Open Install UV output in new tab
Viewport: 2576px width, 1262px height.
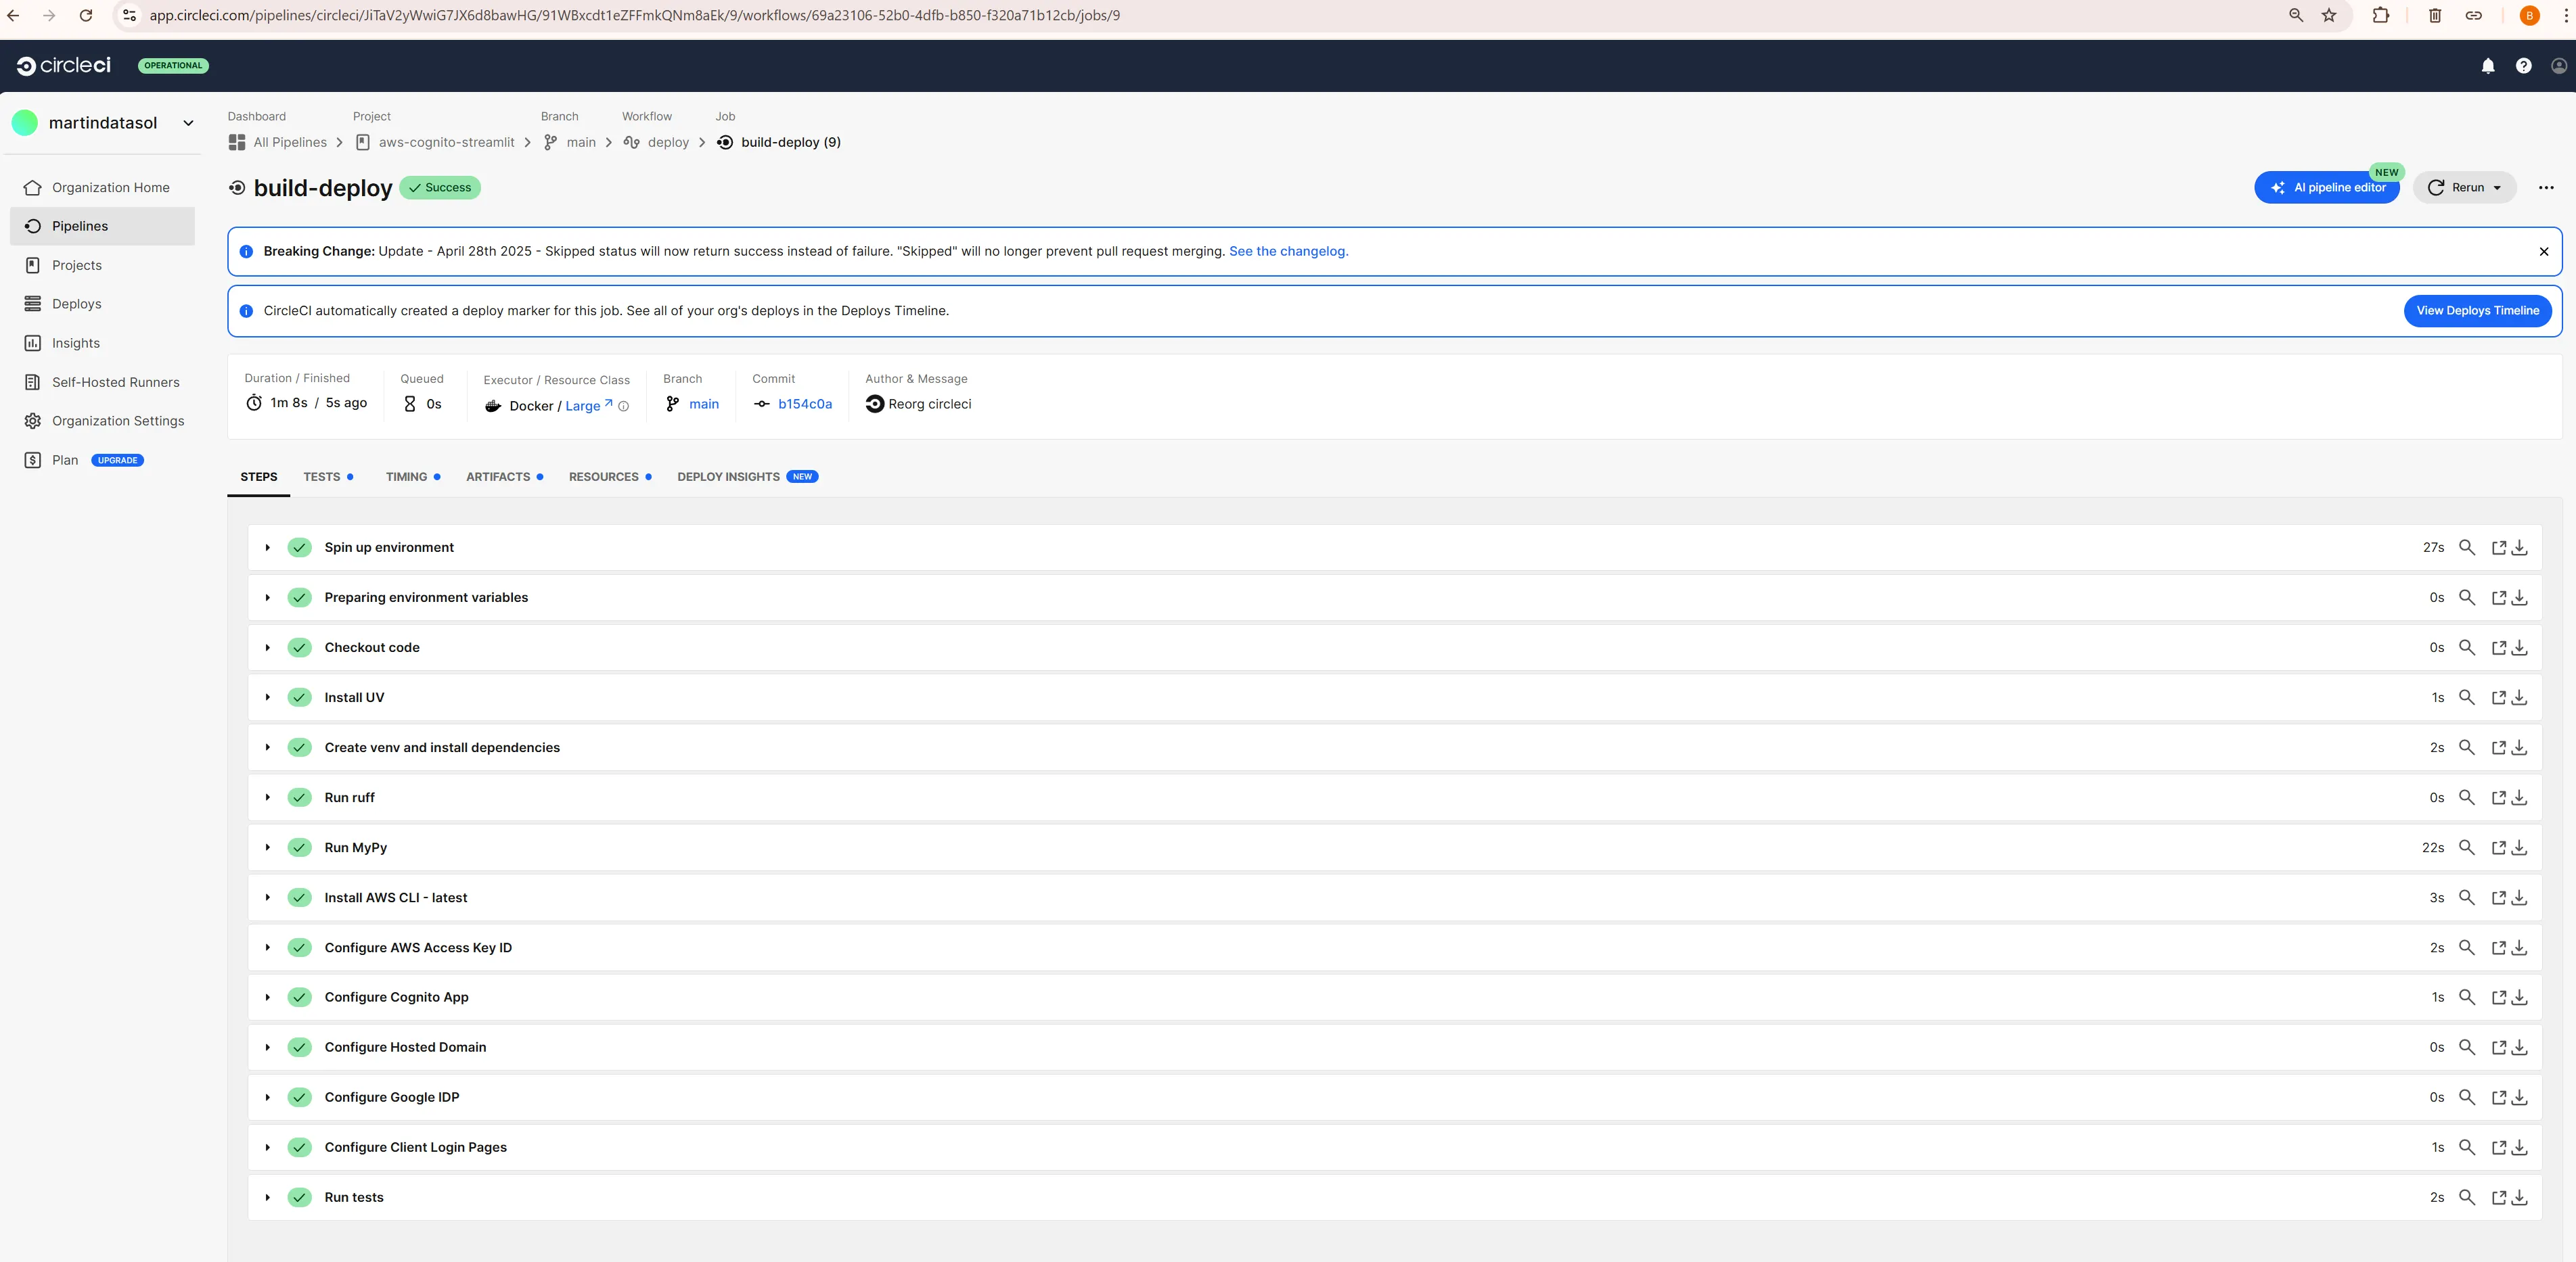[x=2498, y=697]
